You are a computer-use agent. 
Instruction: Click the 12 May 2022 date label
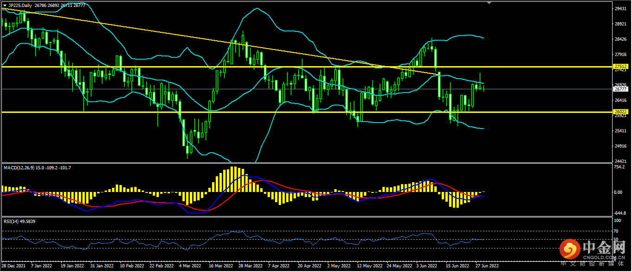click(369, 266)
